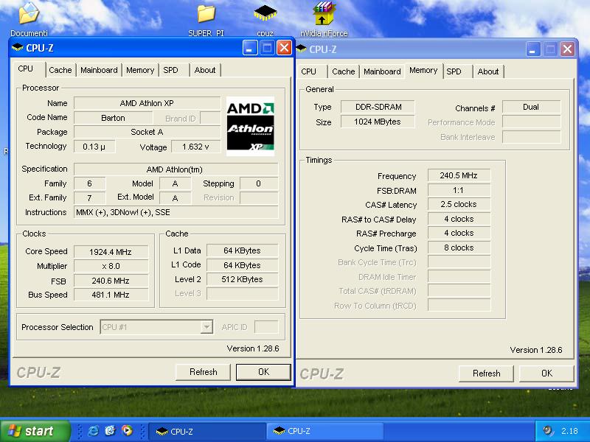The image size is (590, 442).
Task: Close the right CPU-Z window
Action: (567, 49)
